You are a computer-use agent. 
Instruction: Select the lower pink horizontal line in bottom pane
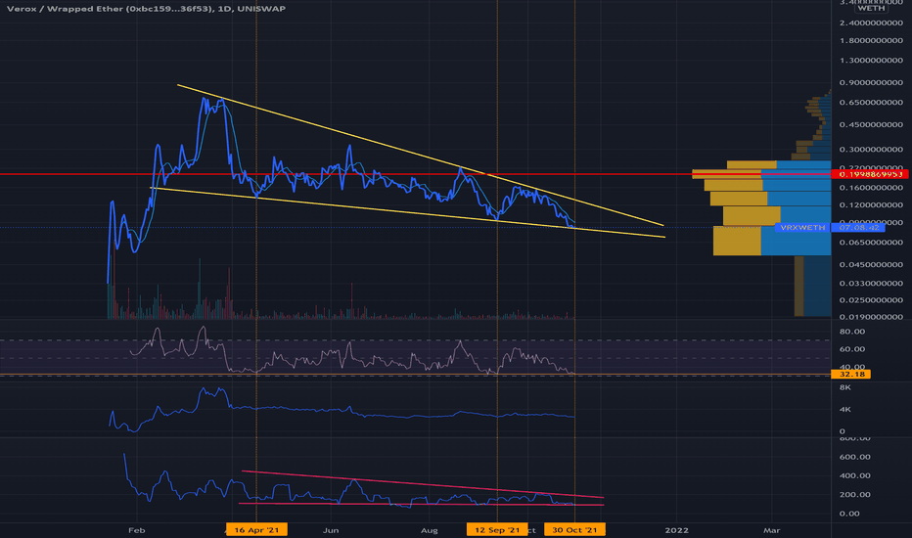point(422,504)
